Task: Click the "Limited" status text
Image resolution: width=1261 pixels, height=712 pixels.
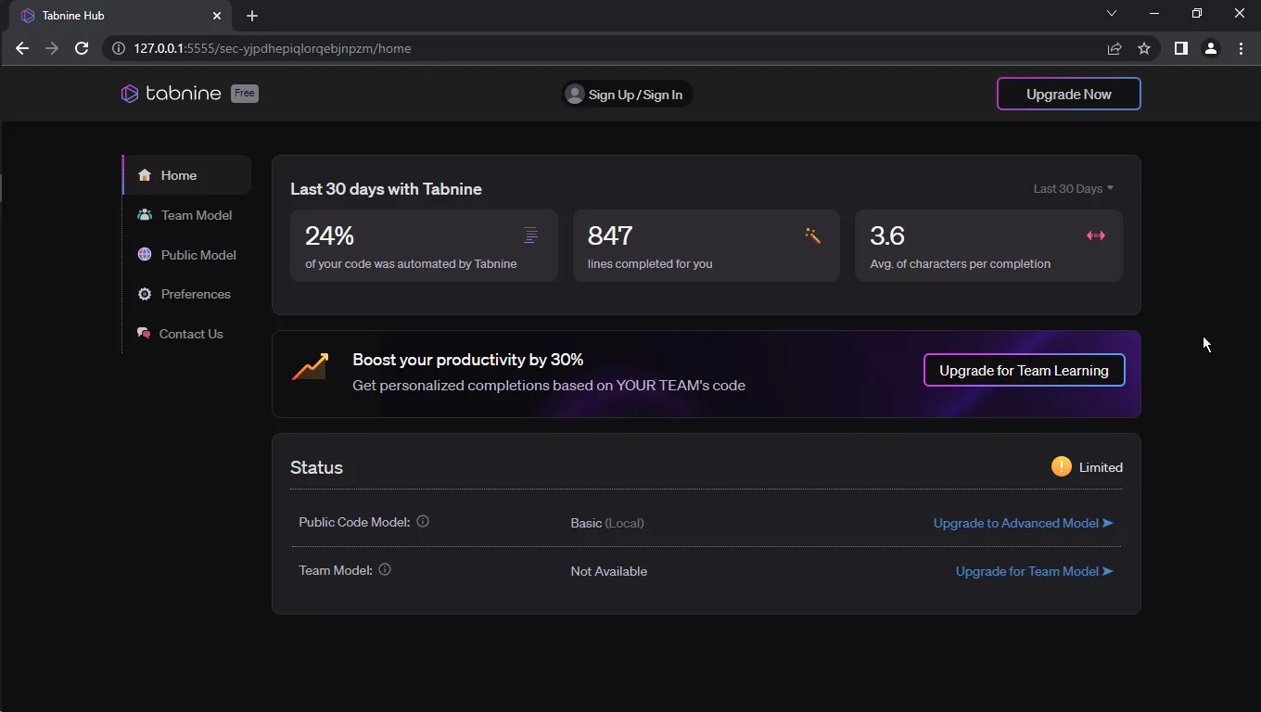Action: [x=1101, y=467]
